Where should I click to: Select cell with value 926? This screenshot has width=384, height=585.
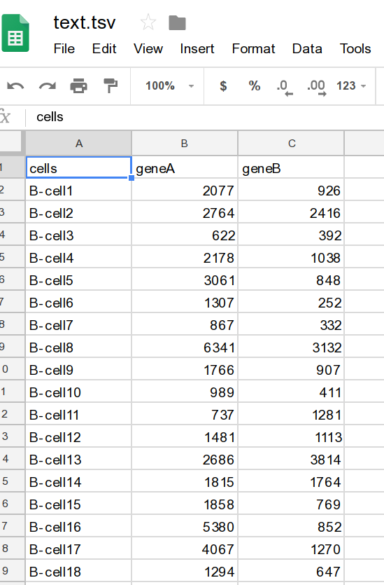(291, 190)
